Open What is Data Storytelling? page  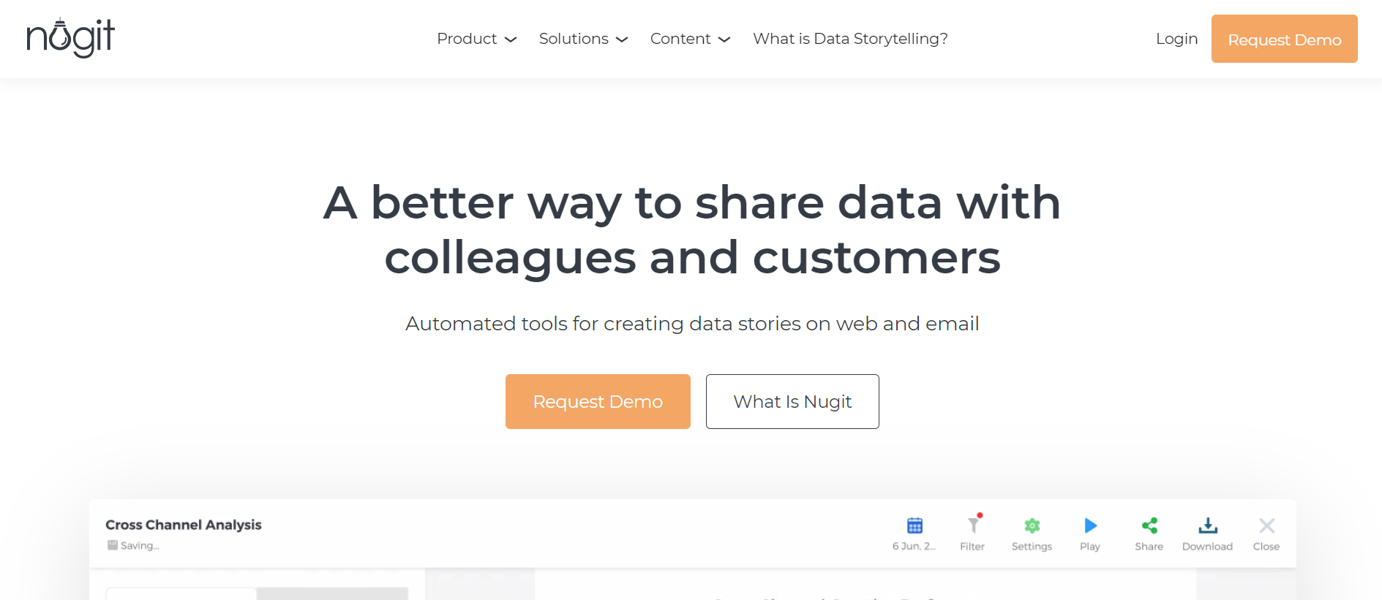click(850, 39)
